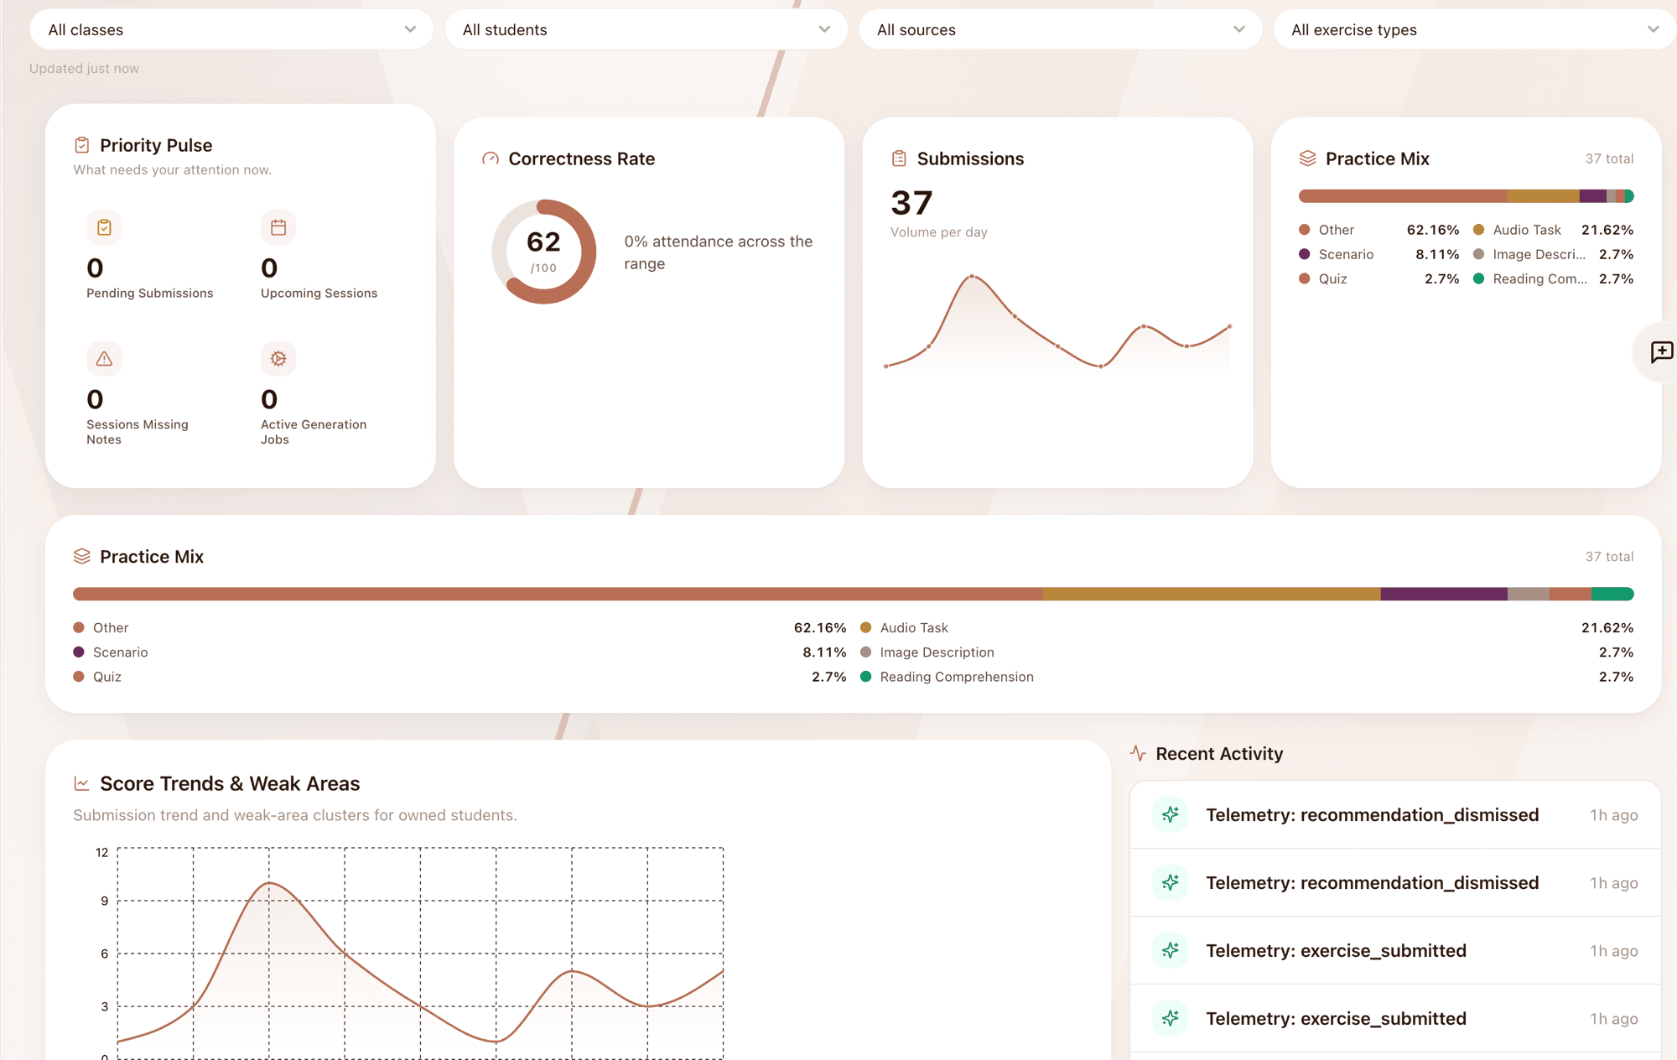Click the layers icon in wide Practice Mix card
The width and height of the screenshot is (1677, 1060).
(x=81, y=556)
